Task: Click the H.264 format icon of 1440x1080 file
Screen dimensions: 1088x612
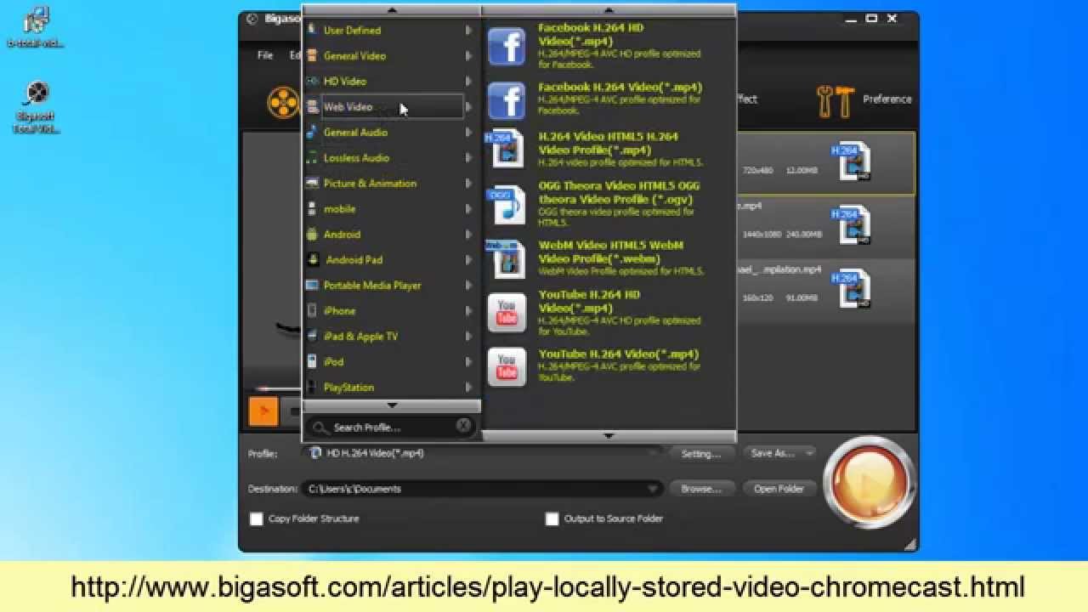Action: coord(851,224)
